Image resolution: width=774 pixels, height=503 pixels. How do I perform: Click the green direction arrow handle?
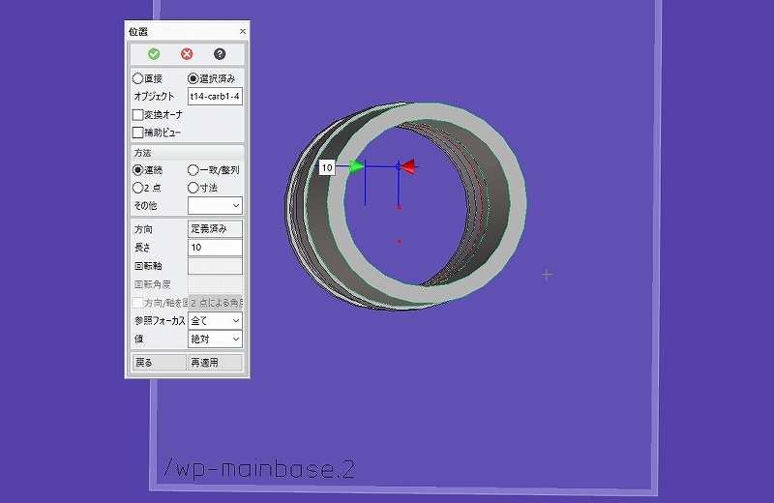356,167
